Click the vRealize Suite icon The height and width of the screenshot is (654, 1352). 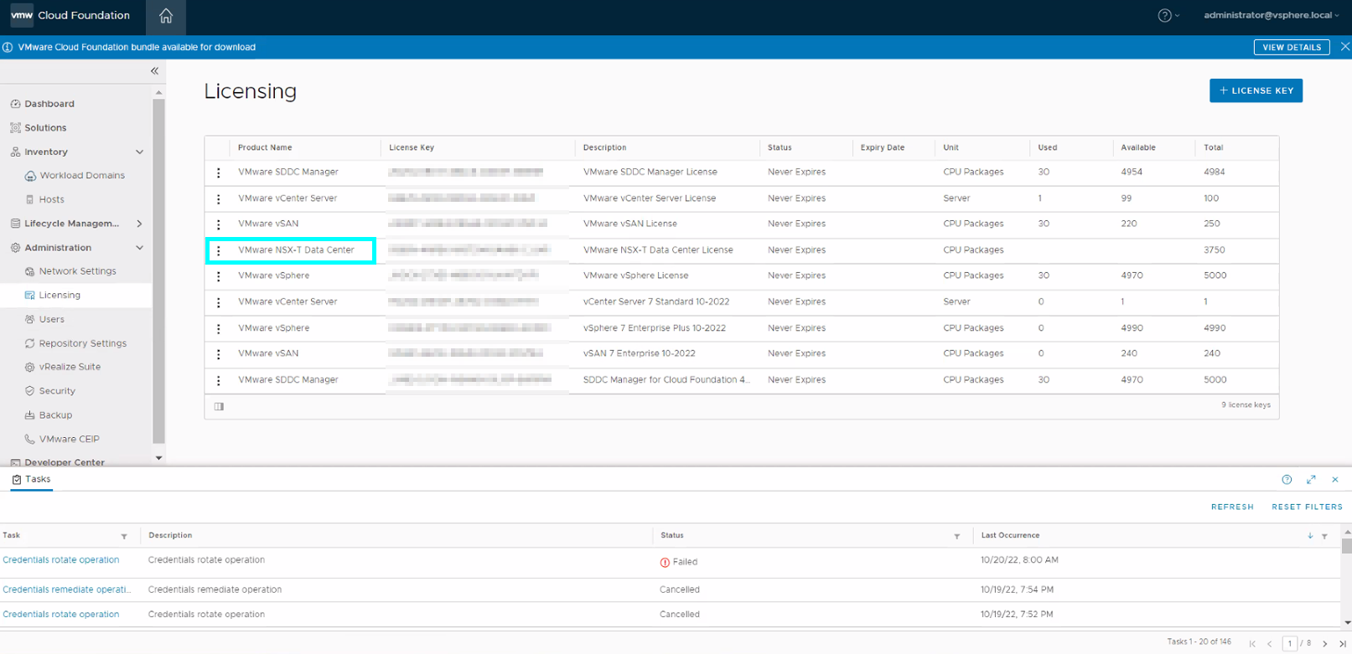pyautogui.click(x=30, y=367)
